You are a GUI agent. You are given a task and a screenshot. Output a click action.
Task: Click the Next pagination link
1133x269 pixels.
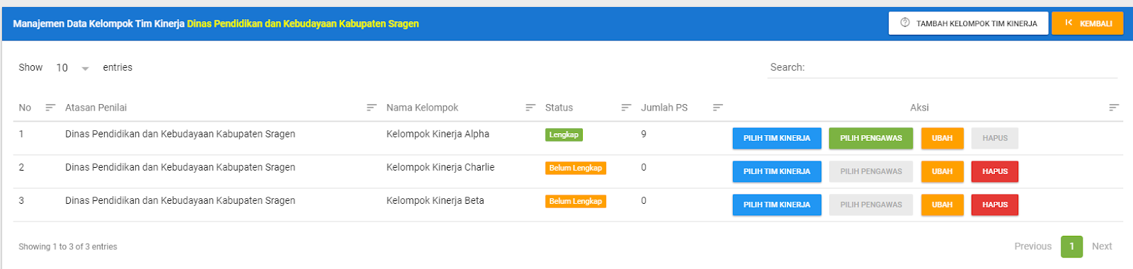(x=1102, y=246)
